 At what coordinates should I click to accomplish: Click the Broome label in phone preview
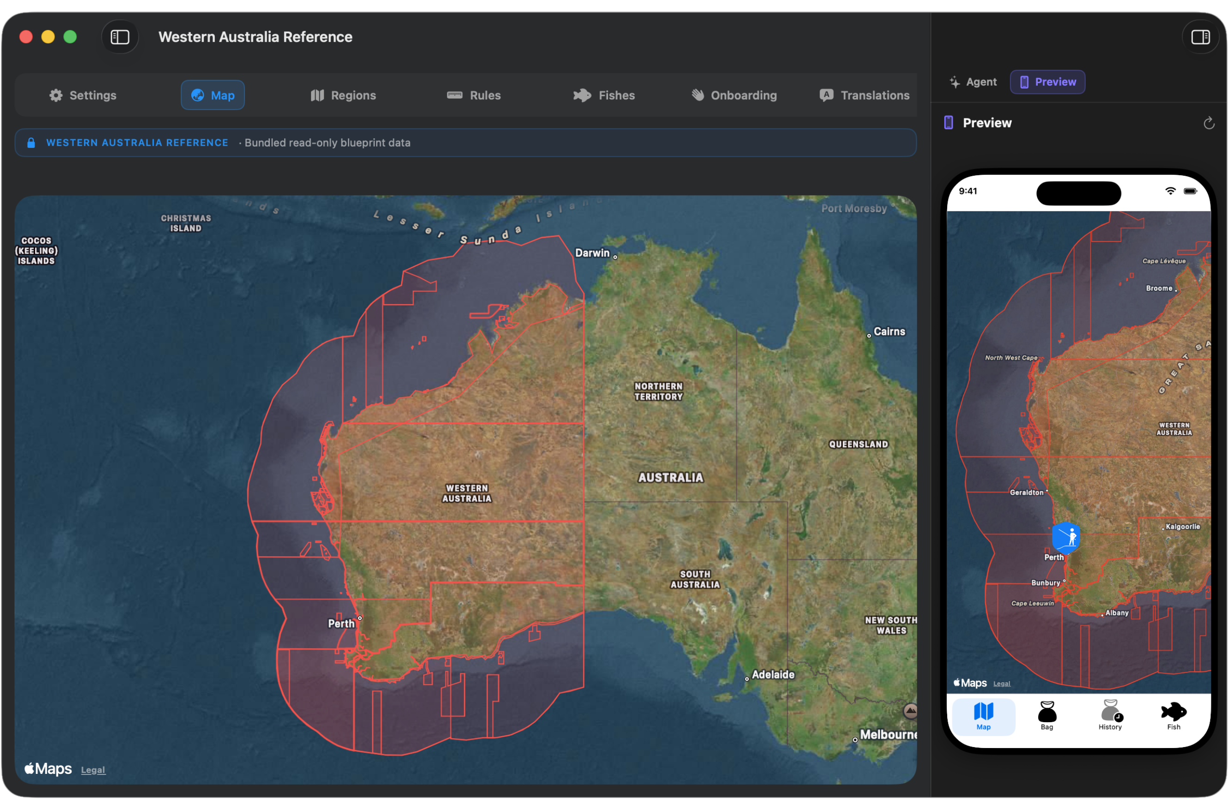[x=1159, y=288]
